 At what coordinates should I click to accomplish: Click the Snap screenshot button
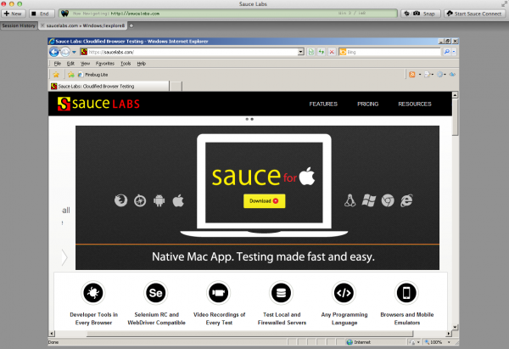(421, 14)
